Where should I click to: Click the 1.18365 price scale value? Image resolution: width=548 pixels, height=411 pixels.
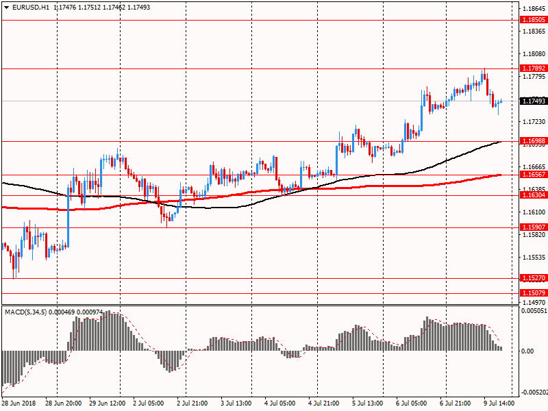pyautogui.click(x=534, y=32)
